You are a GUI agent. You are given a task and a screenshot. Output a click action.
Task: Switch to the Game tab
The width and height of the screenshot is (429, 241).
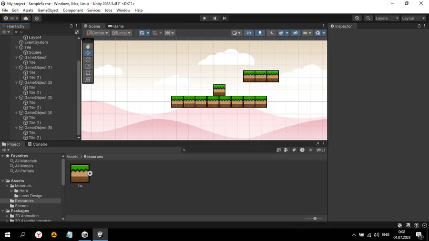point(116,26)
